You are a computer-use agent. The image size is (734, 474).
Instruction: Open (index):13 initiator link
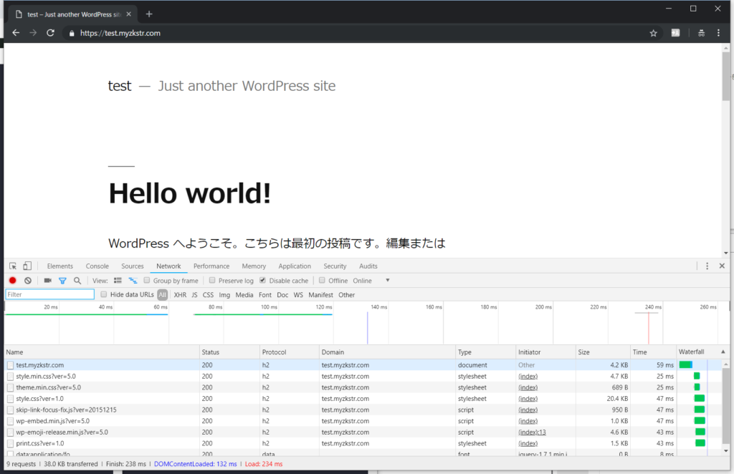pyautogui.click(x=532, y=432)
